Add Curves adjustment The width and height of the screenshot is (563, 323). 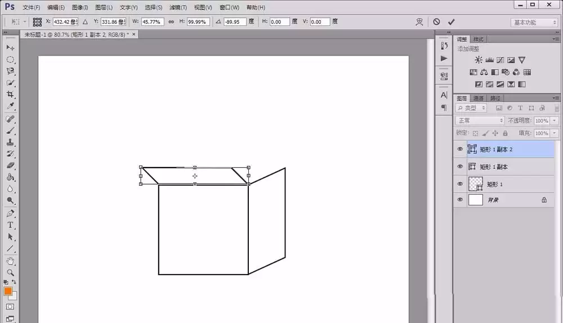(x=500, y=60)
